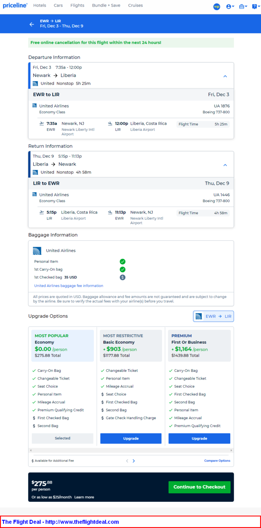This screenshot has width=261, height=528.
Task: Click the green Personal Item checkmark icon
Action: (x=122, y=262)
